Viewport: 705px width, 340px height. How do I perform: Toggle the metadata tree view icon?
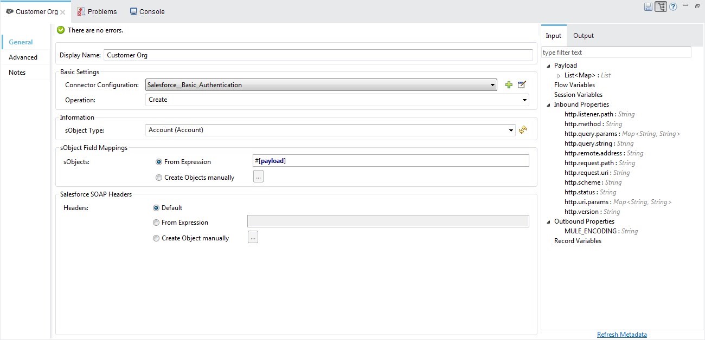661,7
